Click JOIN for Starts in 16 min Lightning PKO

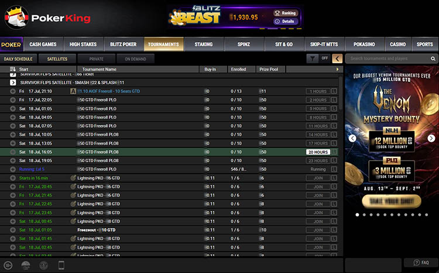pos(318,178)
